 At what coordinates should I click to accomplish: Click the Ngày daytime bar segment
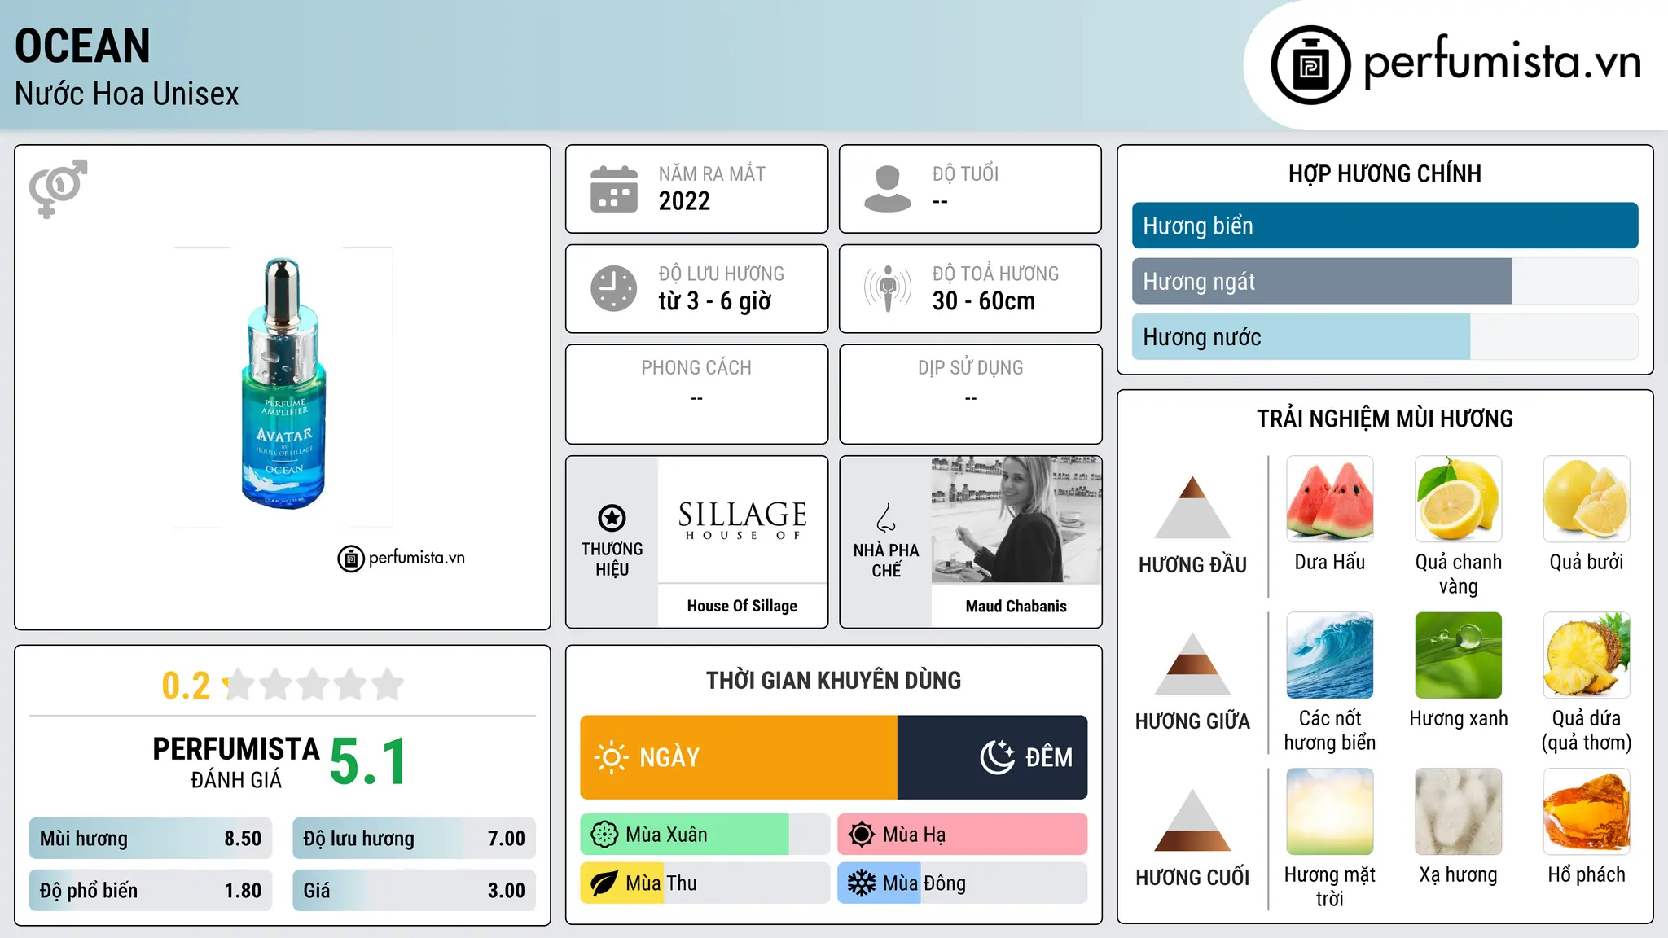739,757
